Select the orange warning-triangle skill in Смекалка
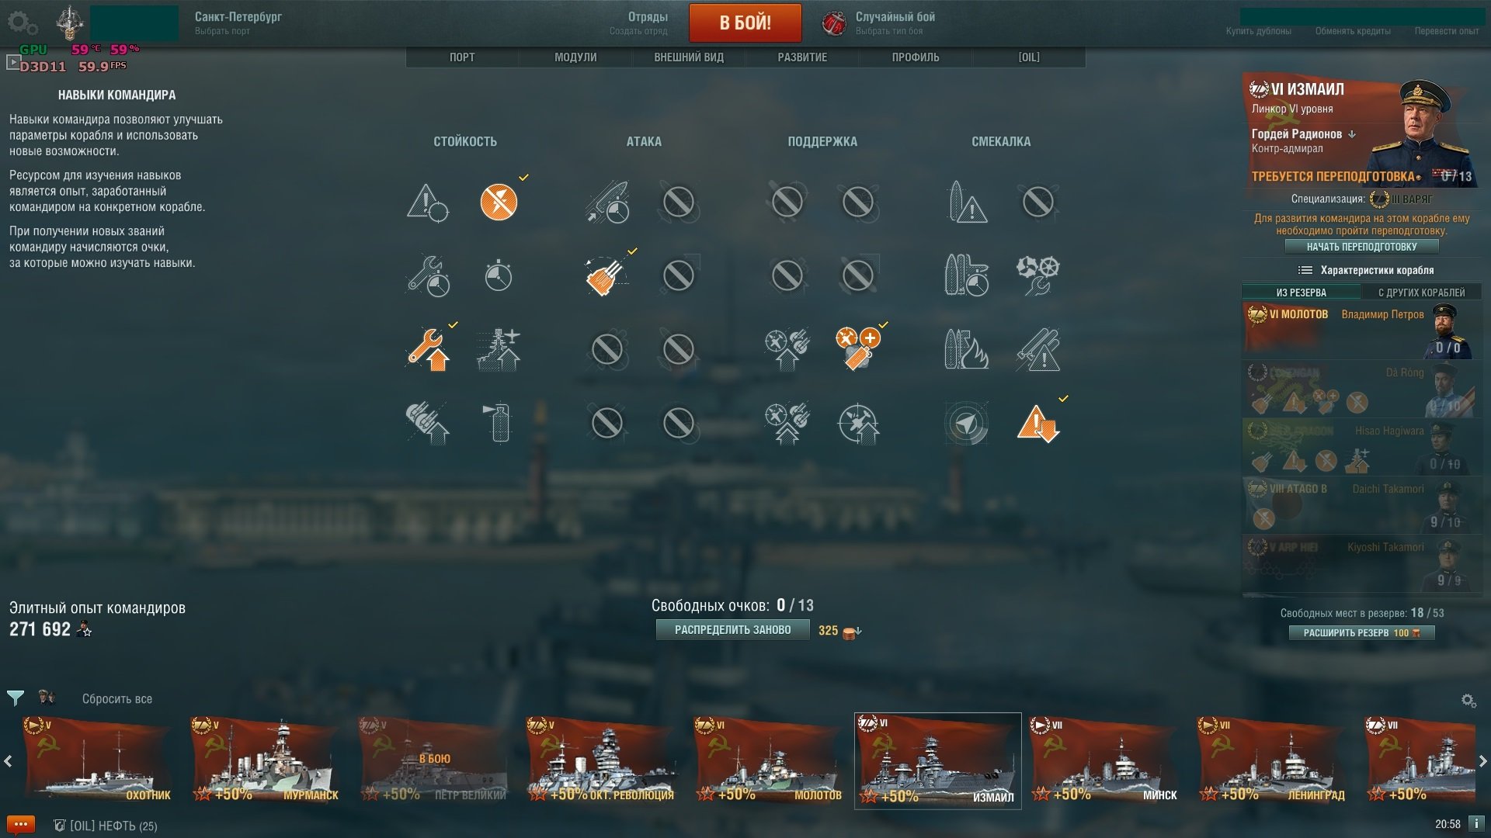This screenshot has height=838, width=1491. 1038,424
